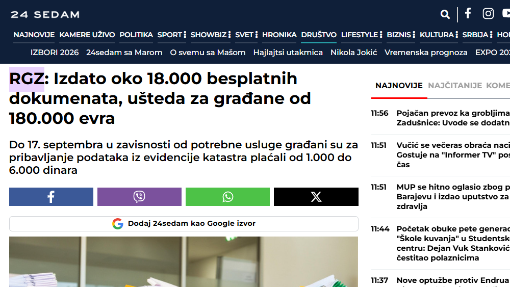Switch to NAJČITANIJE sidebar tab
The height and width of the screenshot is (287, 510).
[x=455, y=86]
